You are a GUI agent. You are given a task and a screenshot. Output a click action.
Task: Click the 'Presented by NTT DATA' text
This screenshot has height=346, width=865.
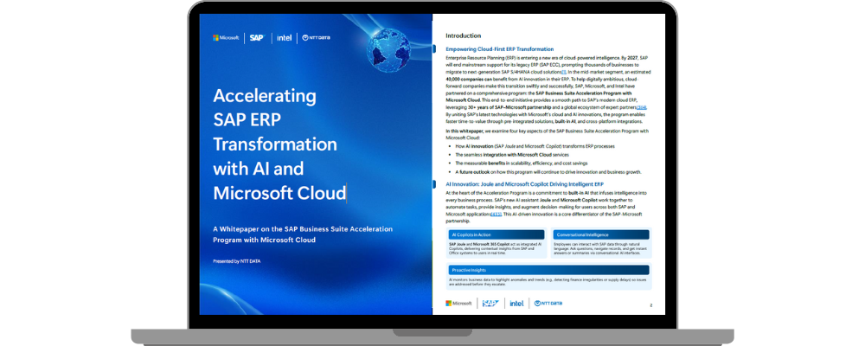pyautogui.click(x=237, y=261)
